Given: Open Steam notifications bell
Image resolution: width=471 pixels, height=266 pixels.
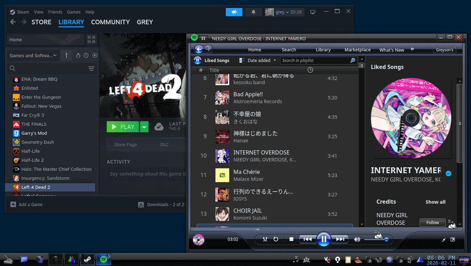Looking at the screenshot, I should pos(253,12).
